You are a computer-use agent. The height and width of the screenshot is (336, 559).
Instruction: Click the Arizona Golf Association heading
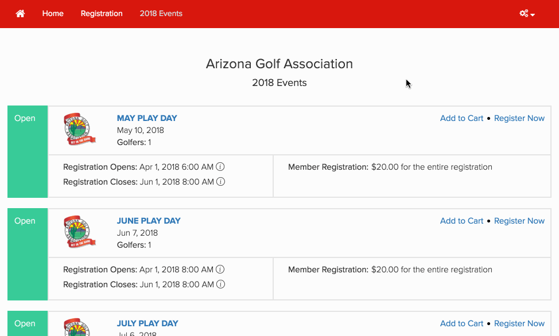click(x=279, y=64)
